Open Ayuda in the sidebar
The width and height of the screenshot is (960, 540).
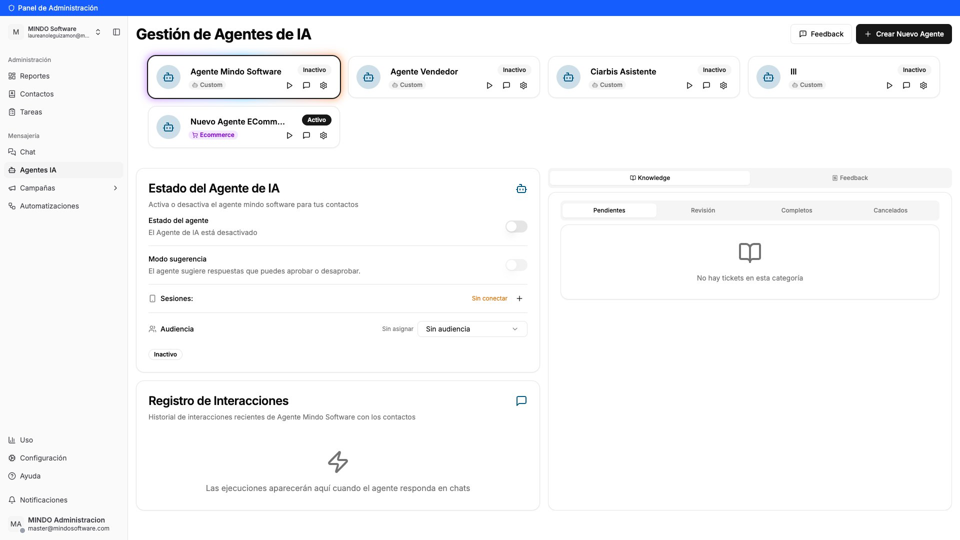tap(63, 476)
